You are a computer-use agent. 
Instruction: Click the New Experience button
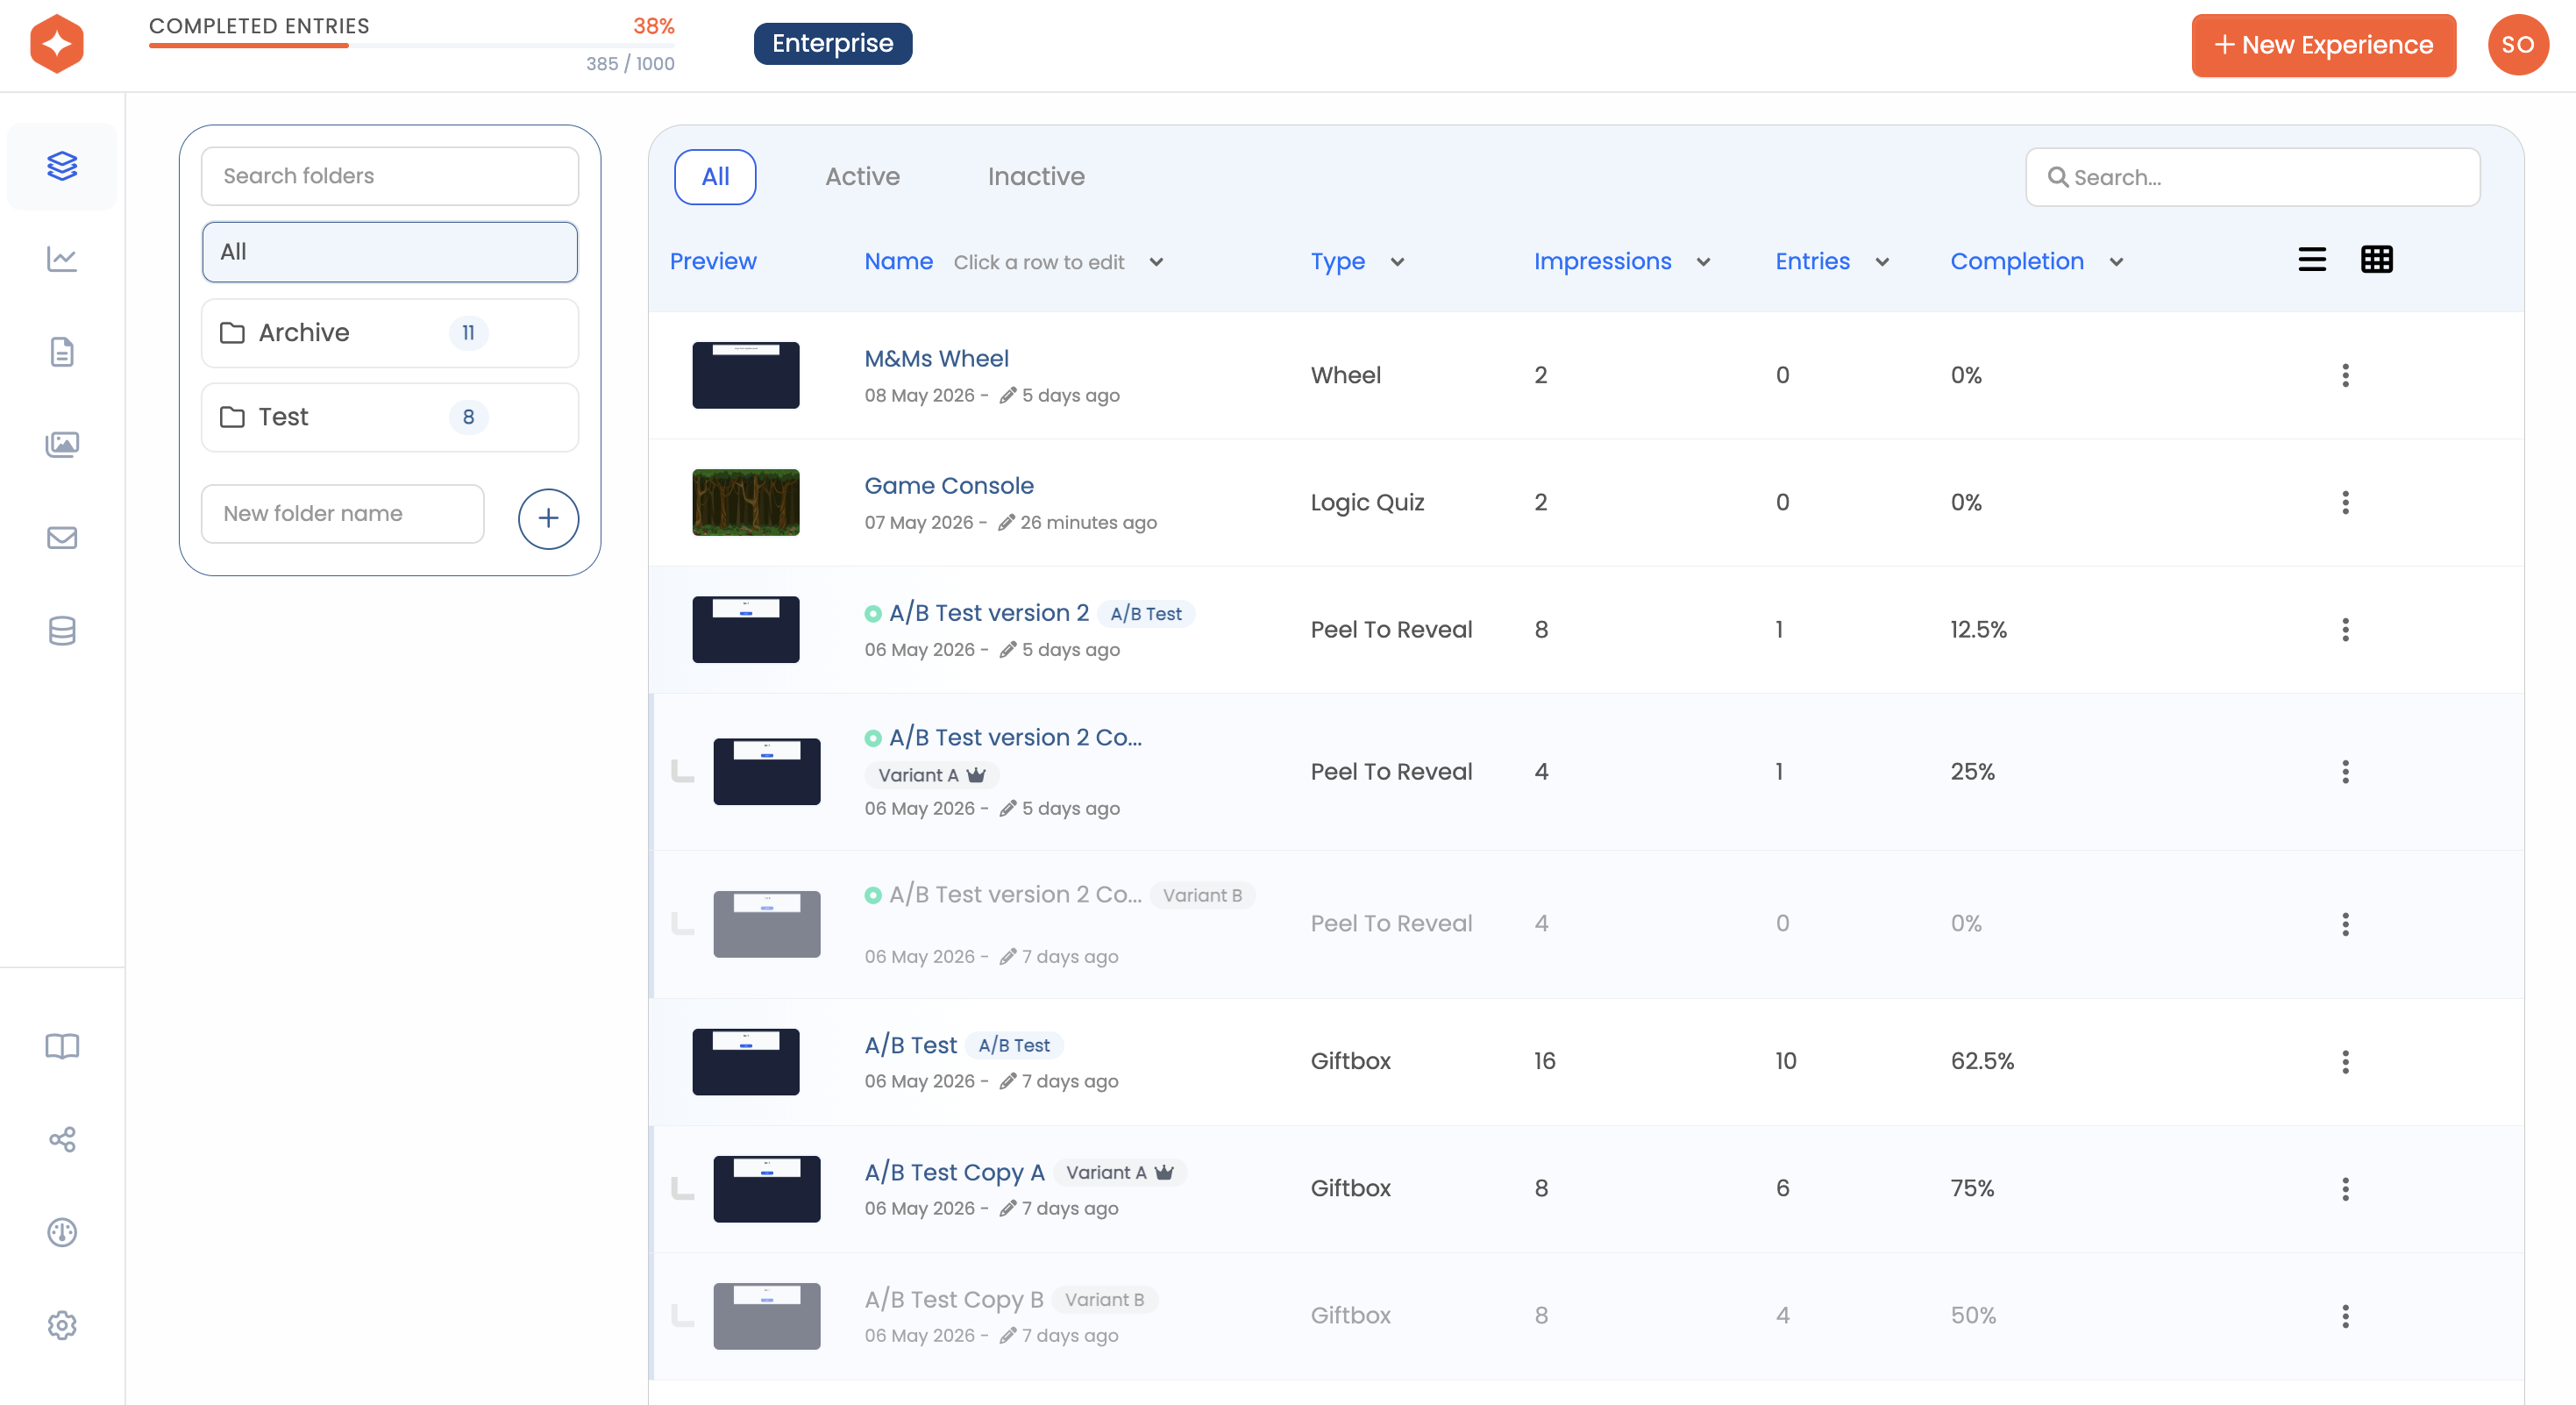coord(2323,45)
